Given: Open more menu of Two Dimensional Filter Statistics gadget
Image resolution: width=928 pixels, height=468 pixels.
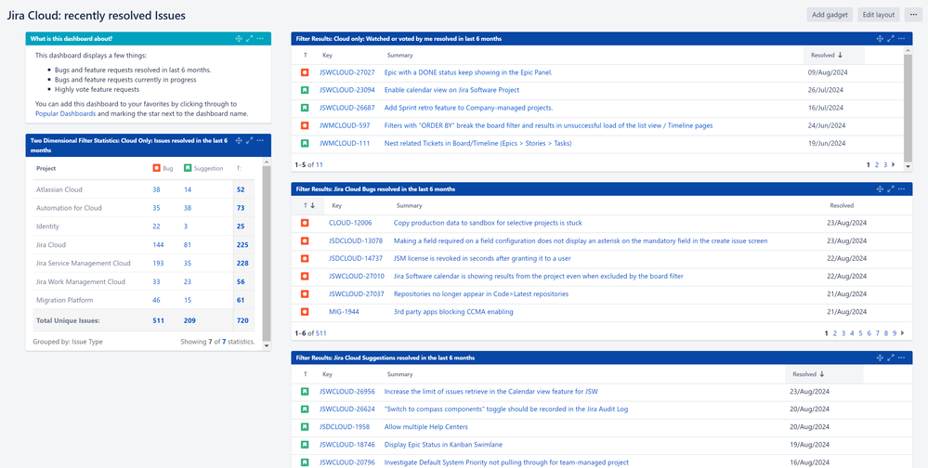Looking at the screenshot, I should pyautogui.click(x=260, y=140).
